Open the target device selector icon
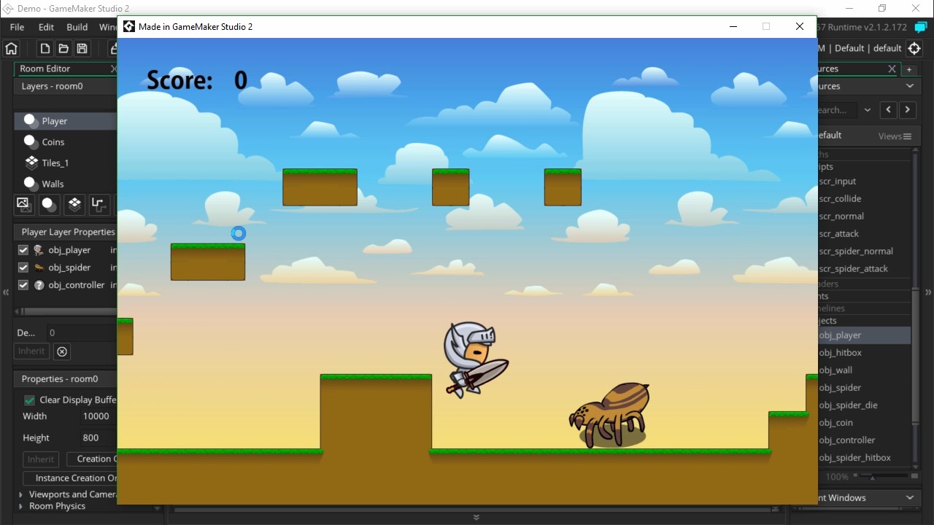This screenshot has width=934, height=525. point(915,48)
